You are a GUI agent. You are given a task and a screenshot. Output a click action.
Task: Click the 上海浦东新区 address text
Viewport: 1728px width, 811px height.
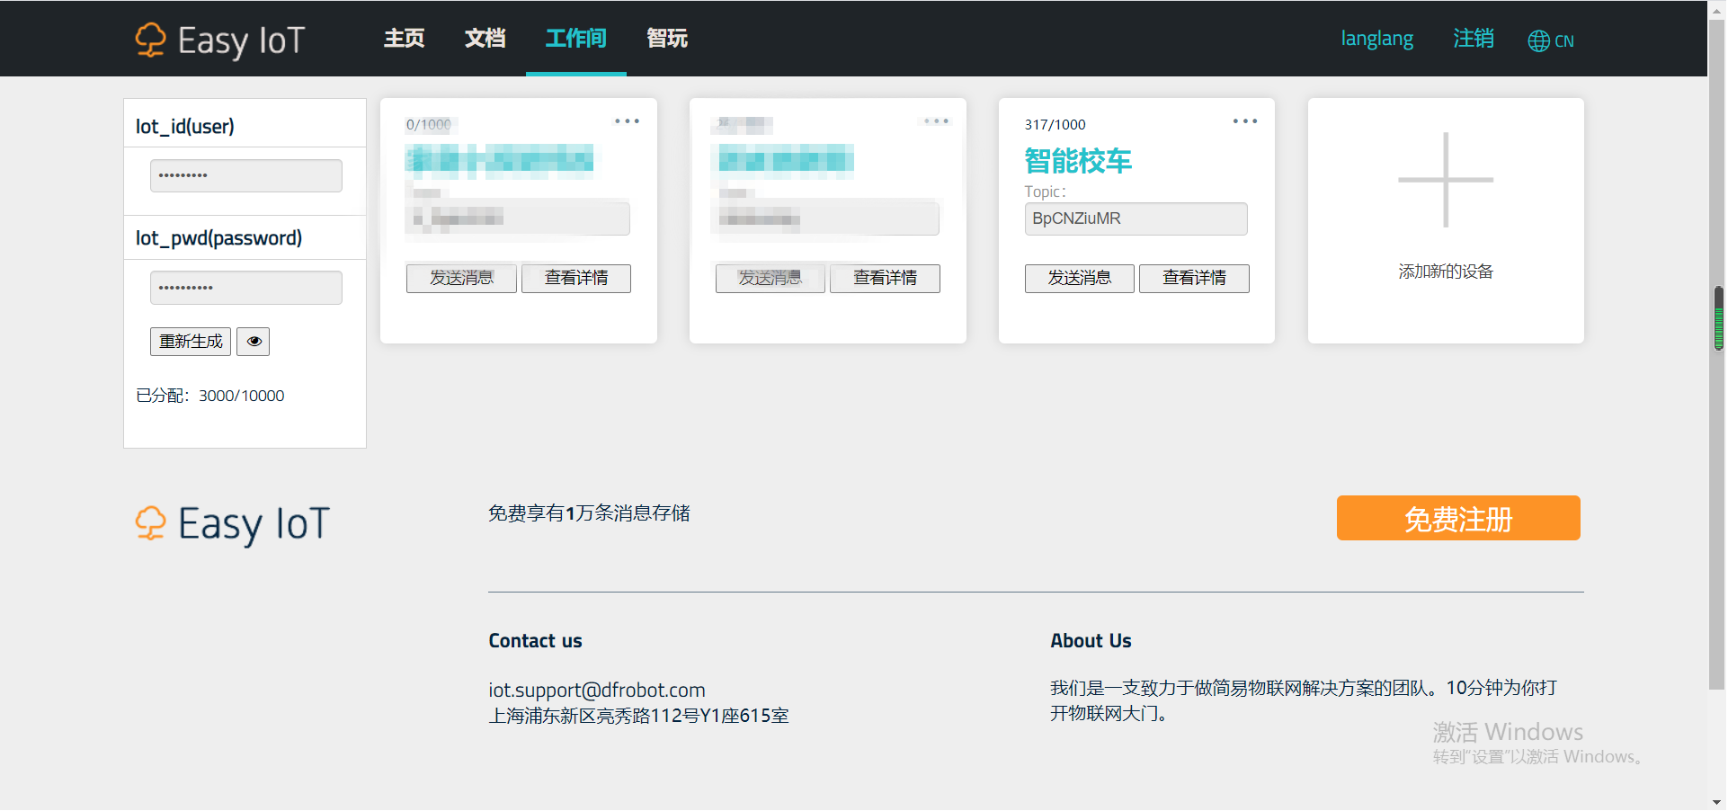639,716
